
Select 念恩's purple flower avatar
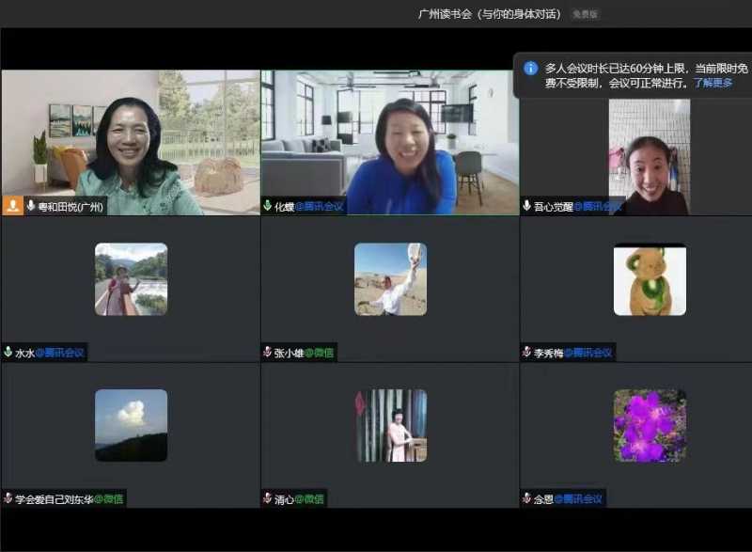(x=650, y=425)
